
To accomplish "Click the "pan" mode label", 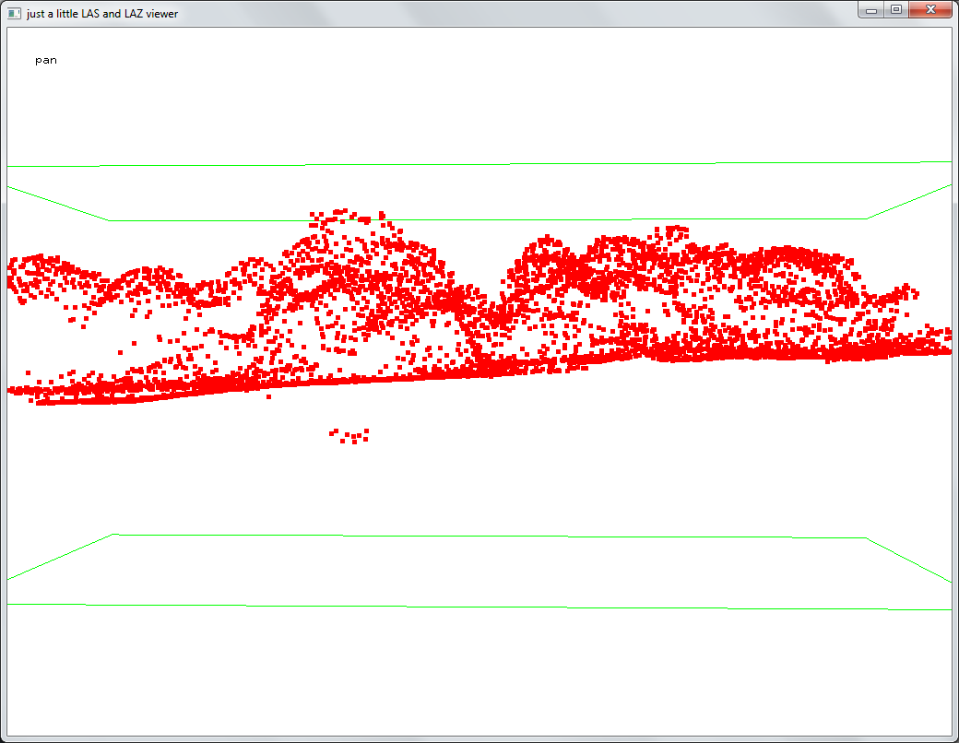I will click(46, 61).
